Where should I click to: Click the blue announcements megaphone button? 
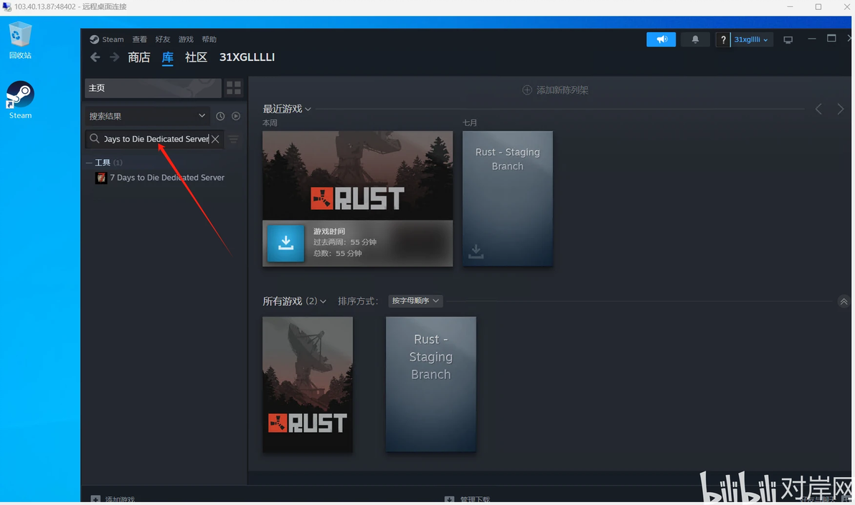(661, 39)
